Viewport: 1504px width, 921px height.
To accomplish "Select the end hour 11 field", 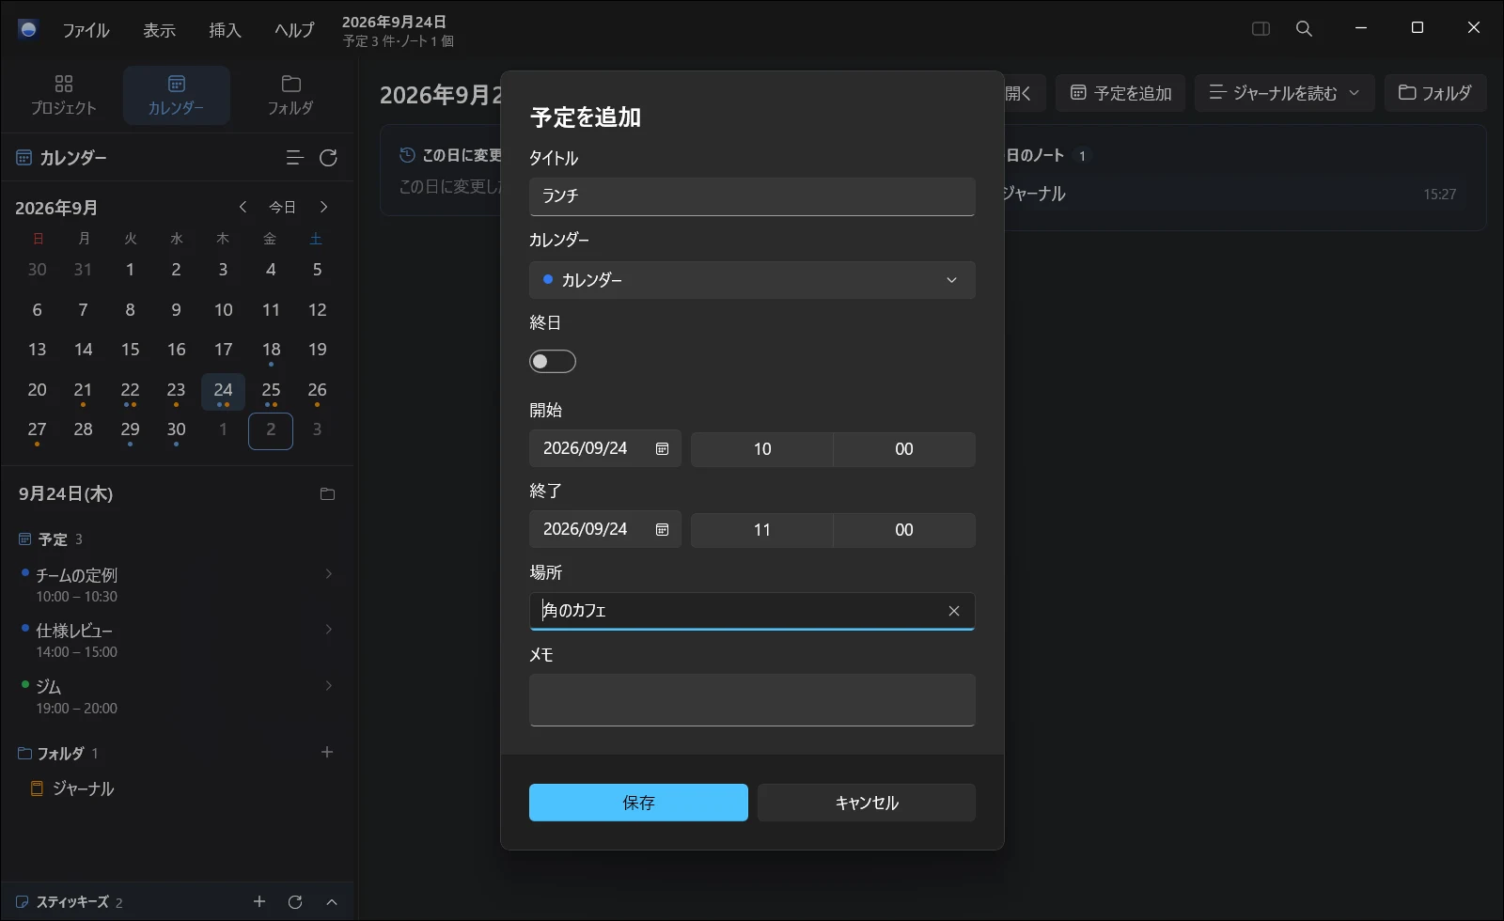I will (x=762, y=530).
